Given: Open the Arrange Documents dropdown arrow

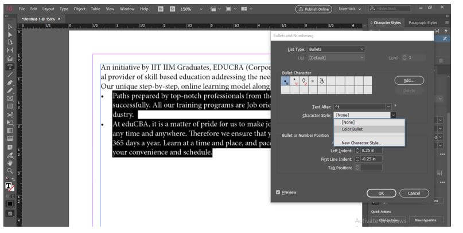Looking at the screenshot, I should (251, 9).
